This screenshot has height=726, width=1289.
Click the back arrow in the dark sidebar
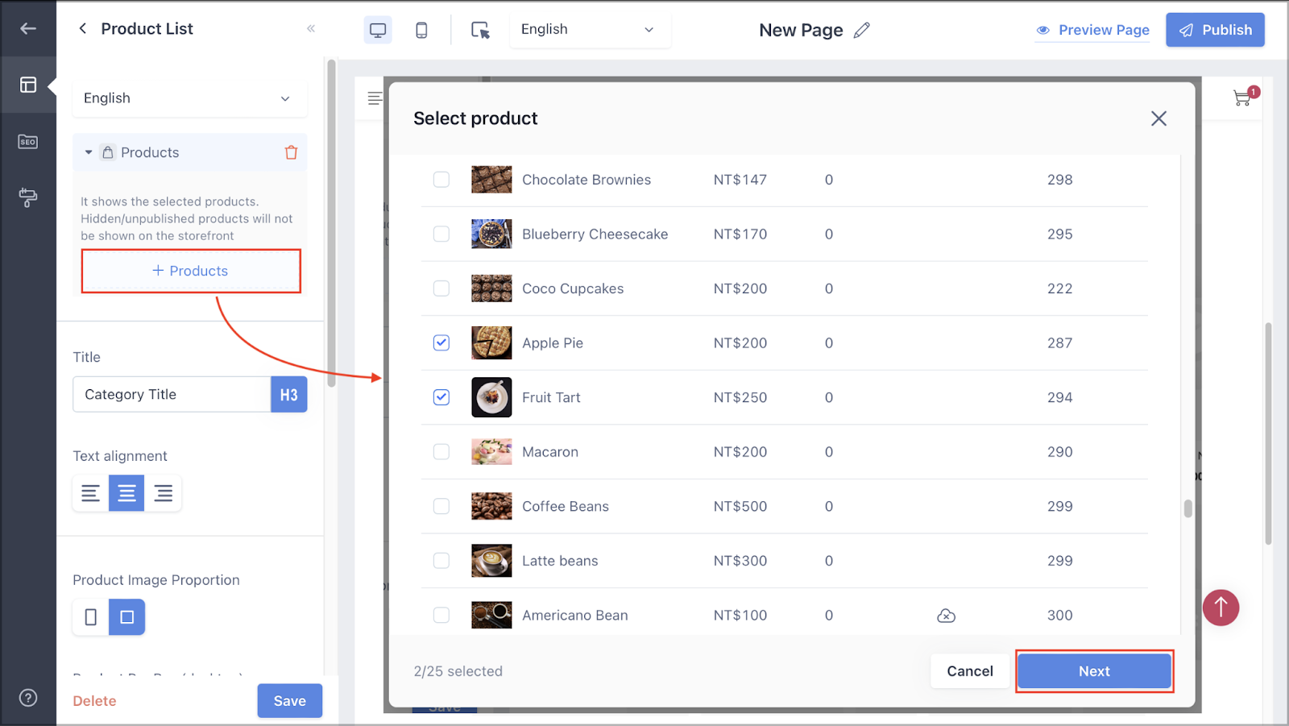coord(28,29)
